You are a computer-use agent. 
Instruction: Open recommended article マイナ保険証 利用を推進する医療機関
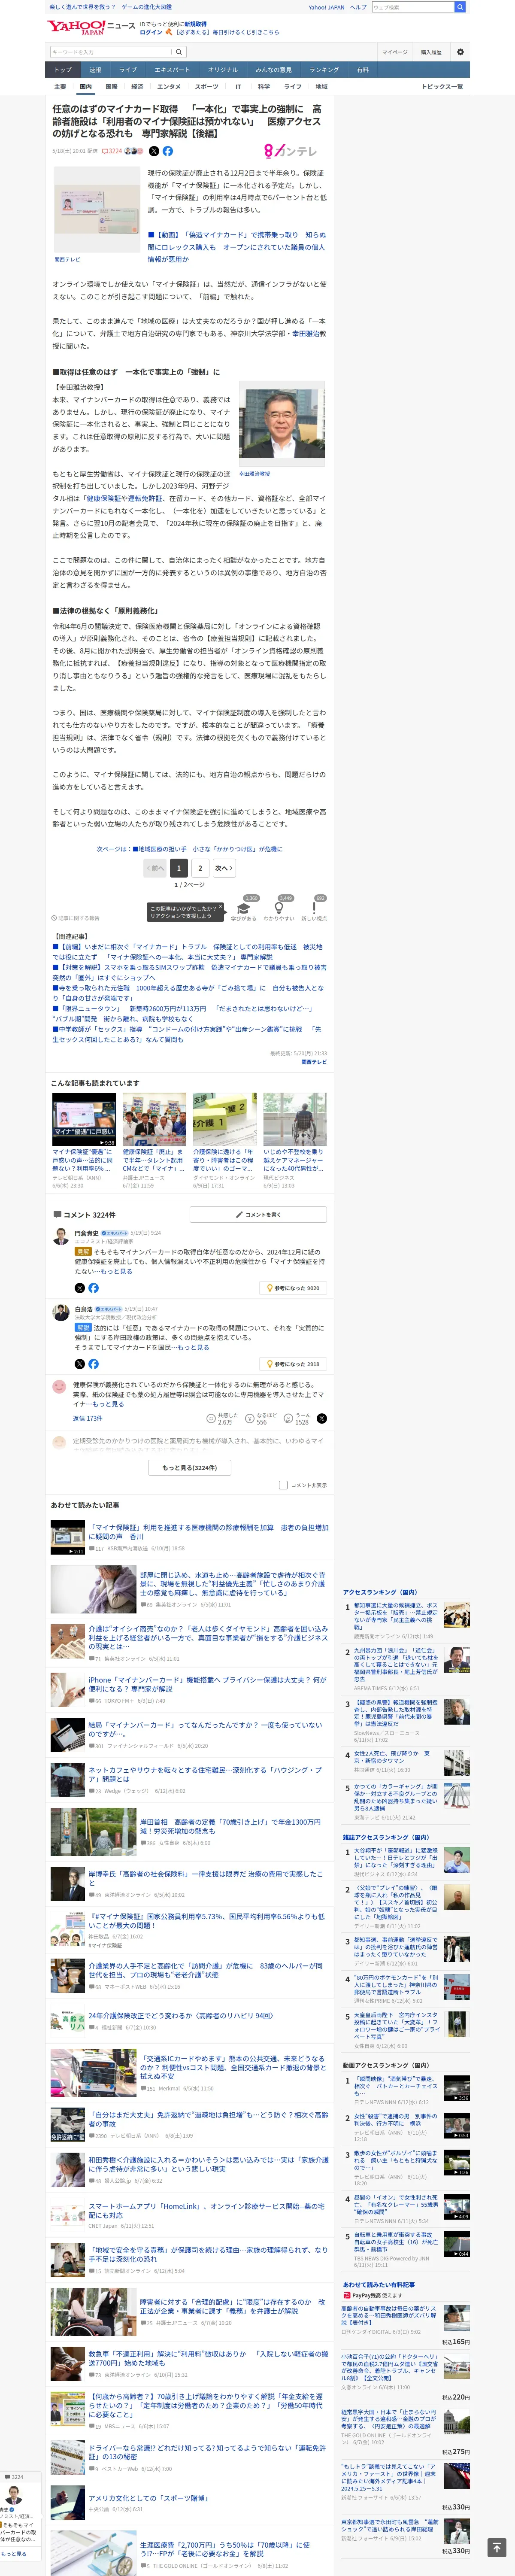pyautogui.click(x=208, y=1531)
